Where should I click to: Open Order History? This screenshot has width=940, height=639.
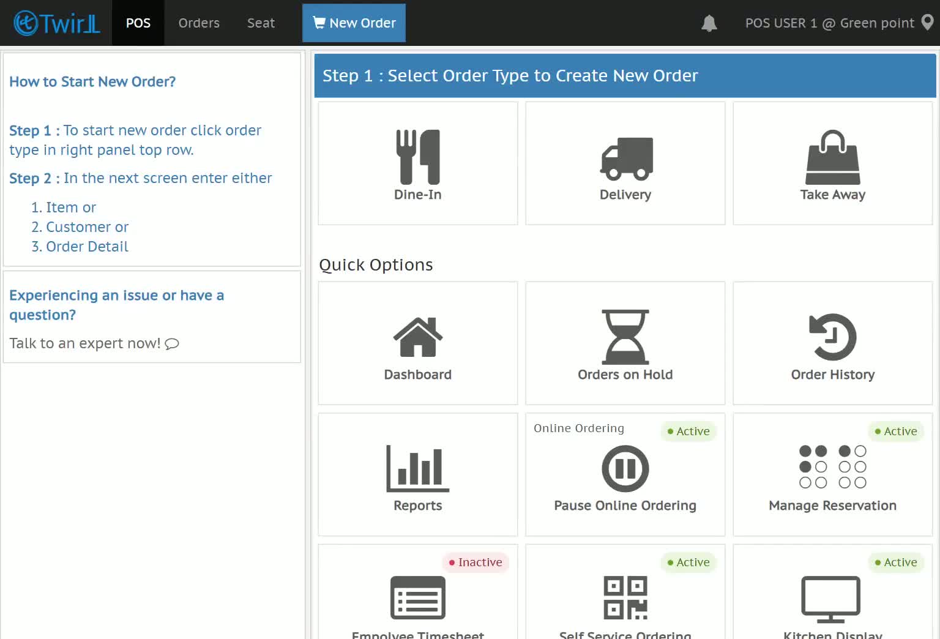click(x=833, y=343)
